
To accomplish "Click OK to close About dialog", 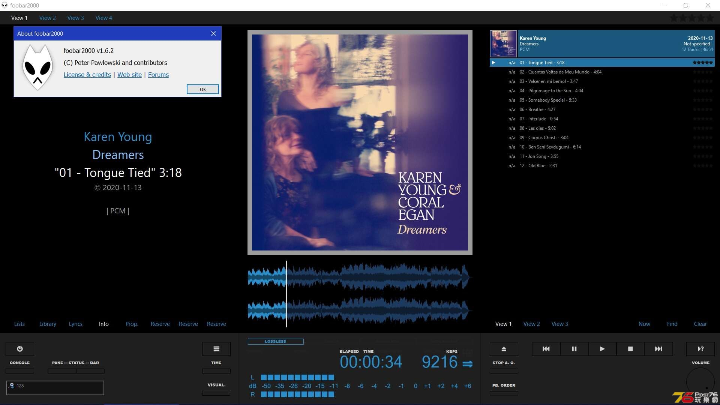I will point(203,89).
